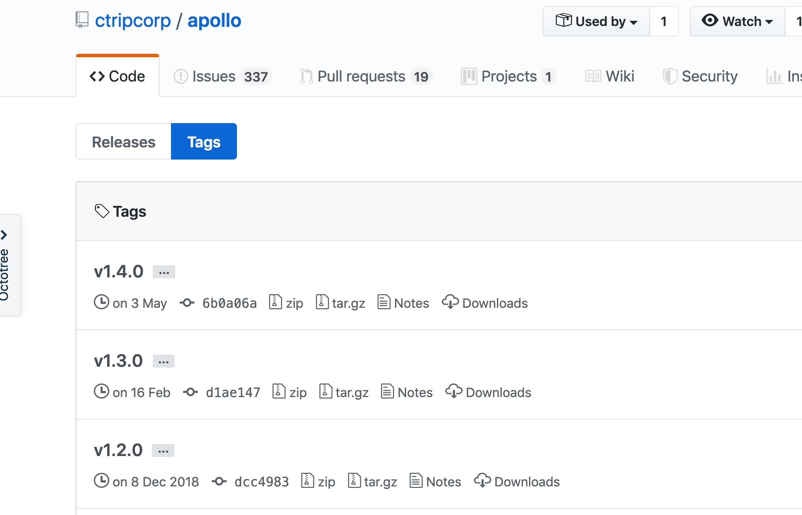Open the v1.4.0 tag

118,271
